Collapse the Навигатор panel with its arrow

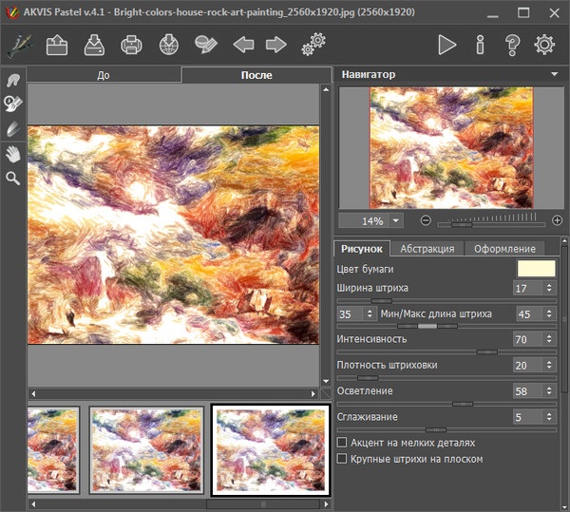pos(554,74)
